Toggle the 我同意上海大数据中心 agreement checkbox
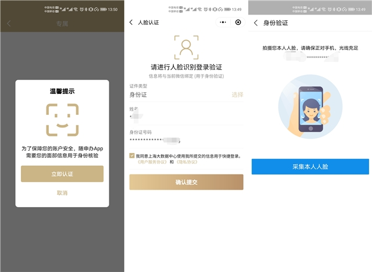 click(x=132, y=156)
